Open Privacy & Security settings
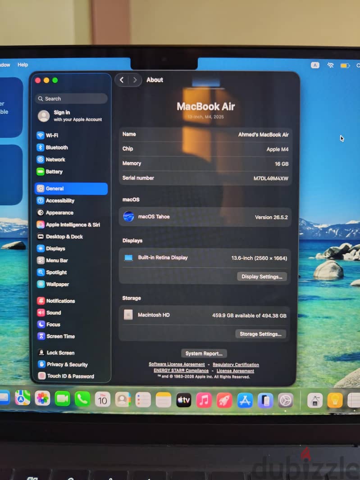Image resolution: width=360 pixels, height=480 pixels. [71, 365]
